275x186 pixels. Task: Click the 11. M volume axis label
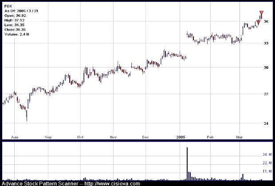267,171
